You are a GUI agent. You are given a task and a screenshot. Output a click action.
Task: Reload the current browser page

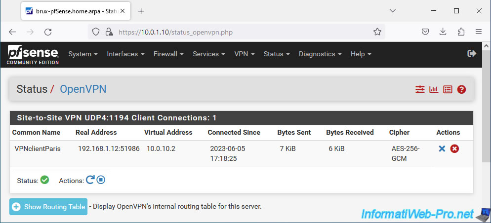point(48,32)
